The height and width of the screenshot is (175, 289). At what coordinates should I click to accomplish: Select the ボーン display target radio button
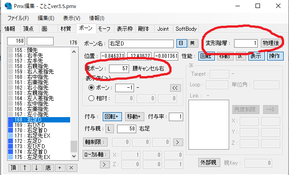(92, 87)
